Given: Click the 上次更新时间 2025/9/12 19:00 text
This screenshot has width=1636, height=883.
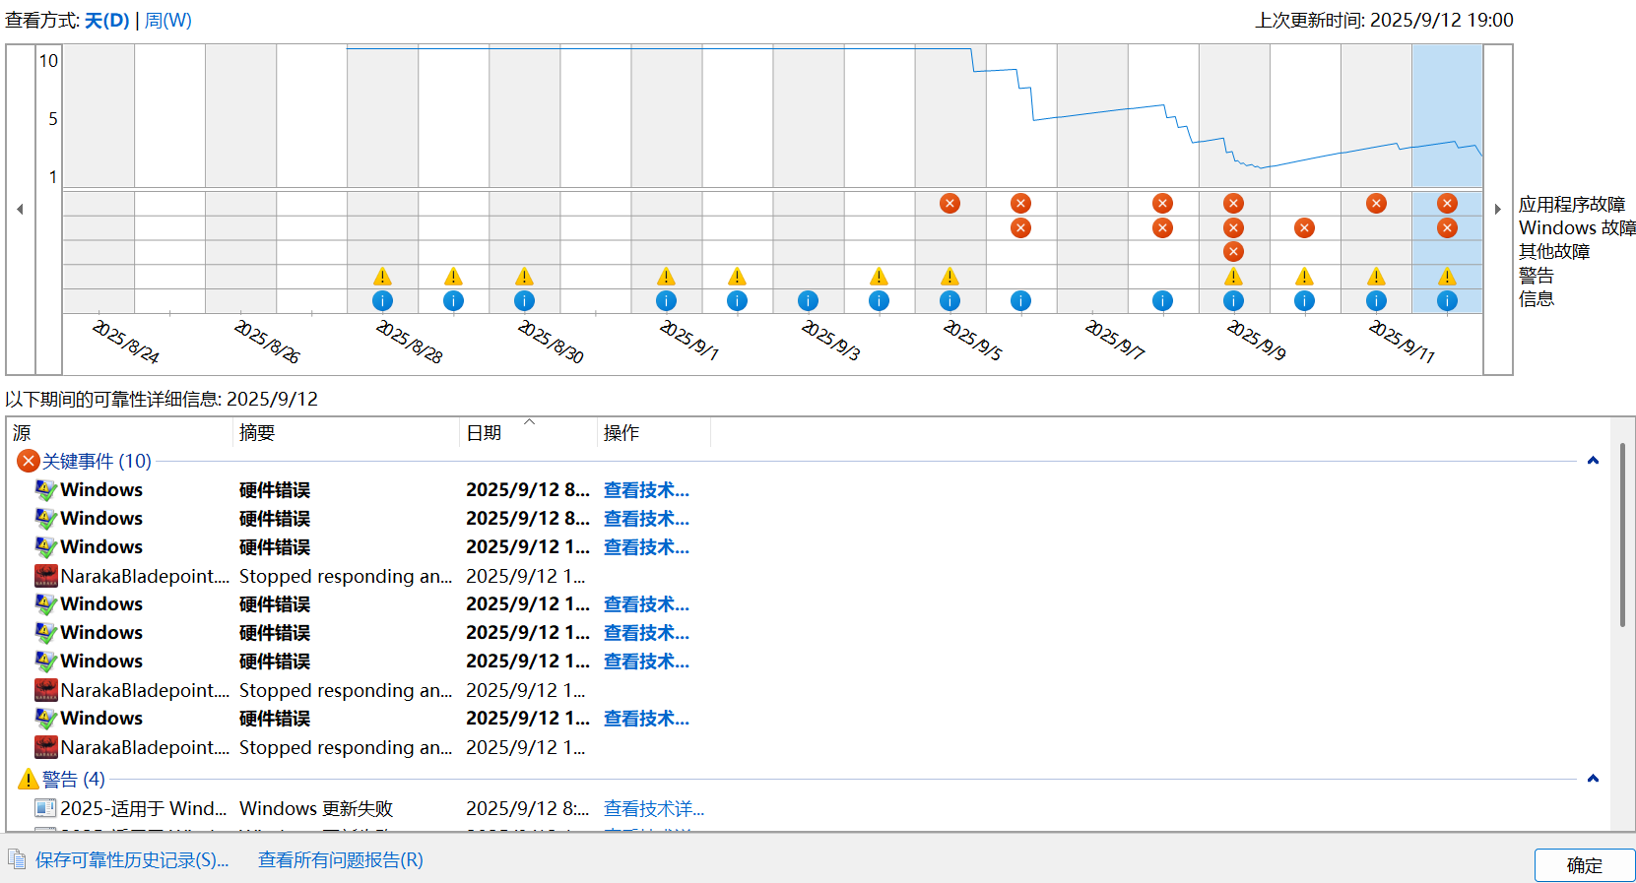Looking at the screenshot, I should click(x=1384, y=21).
